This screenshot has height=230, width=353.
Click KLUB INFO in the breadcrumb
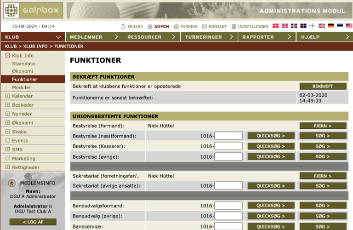[x=35, y=46]
